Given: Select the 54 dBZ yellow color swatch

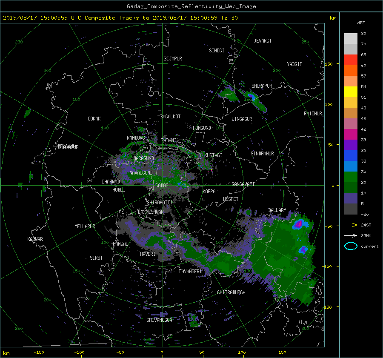Looking at the screenshot, I should pyautogui.click(x=351, y=92).
